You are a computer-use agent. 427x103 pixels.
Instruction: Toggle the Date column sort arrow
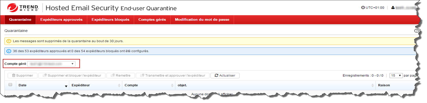click(66, 86)
